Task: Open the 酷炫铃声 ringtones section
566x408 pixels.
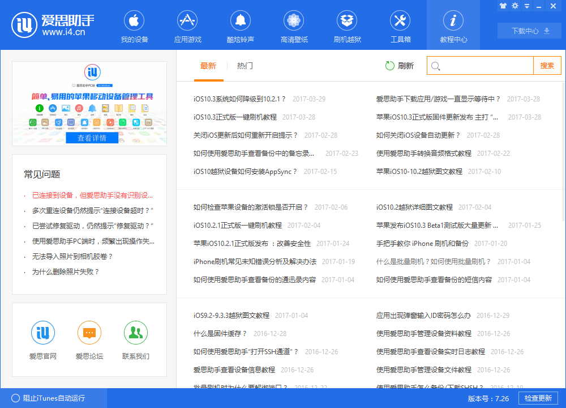Action: [241, 26]
